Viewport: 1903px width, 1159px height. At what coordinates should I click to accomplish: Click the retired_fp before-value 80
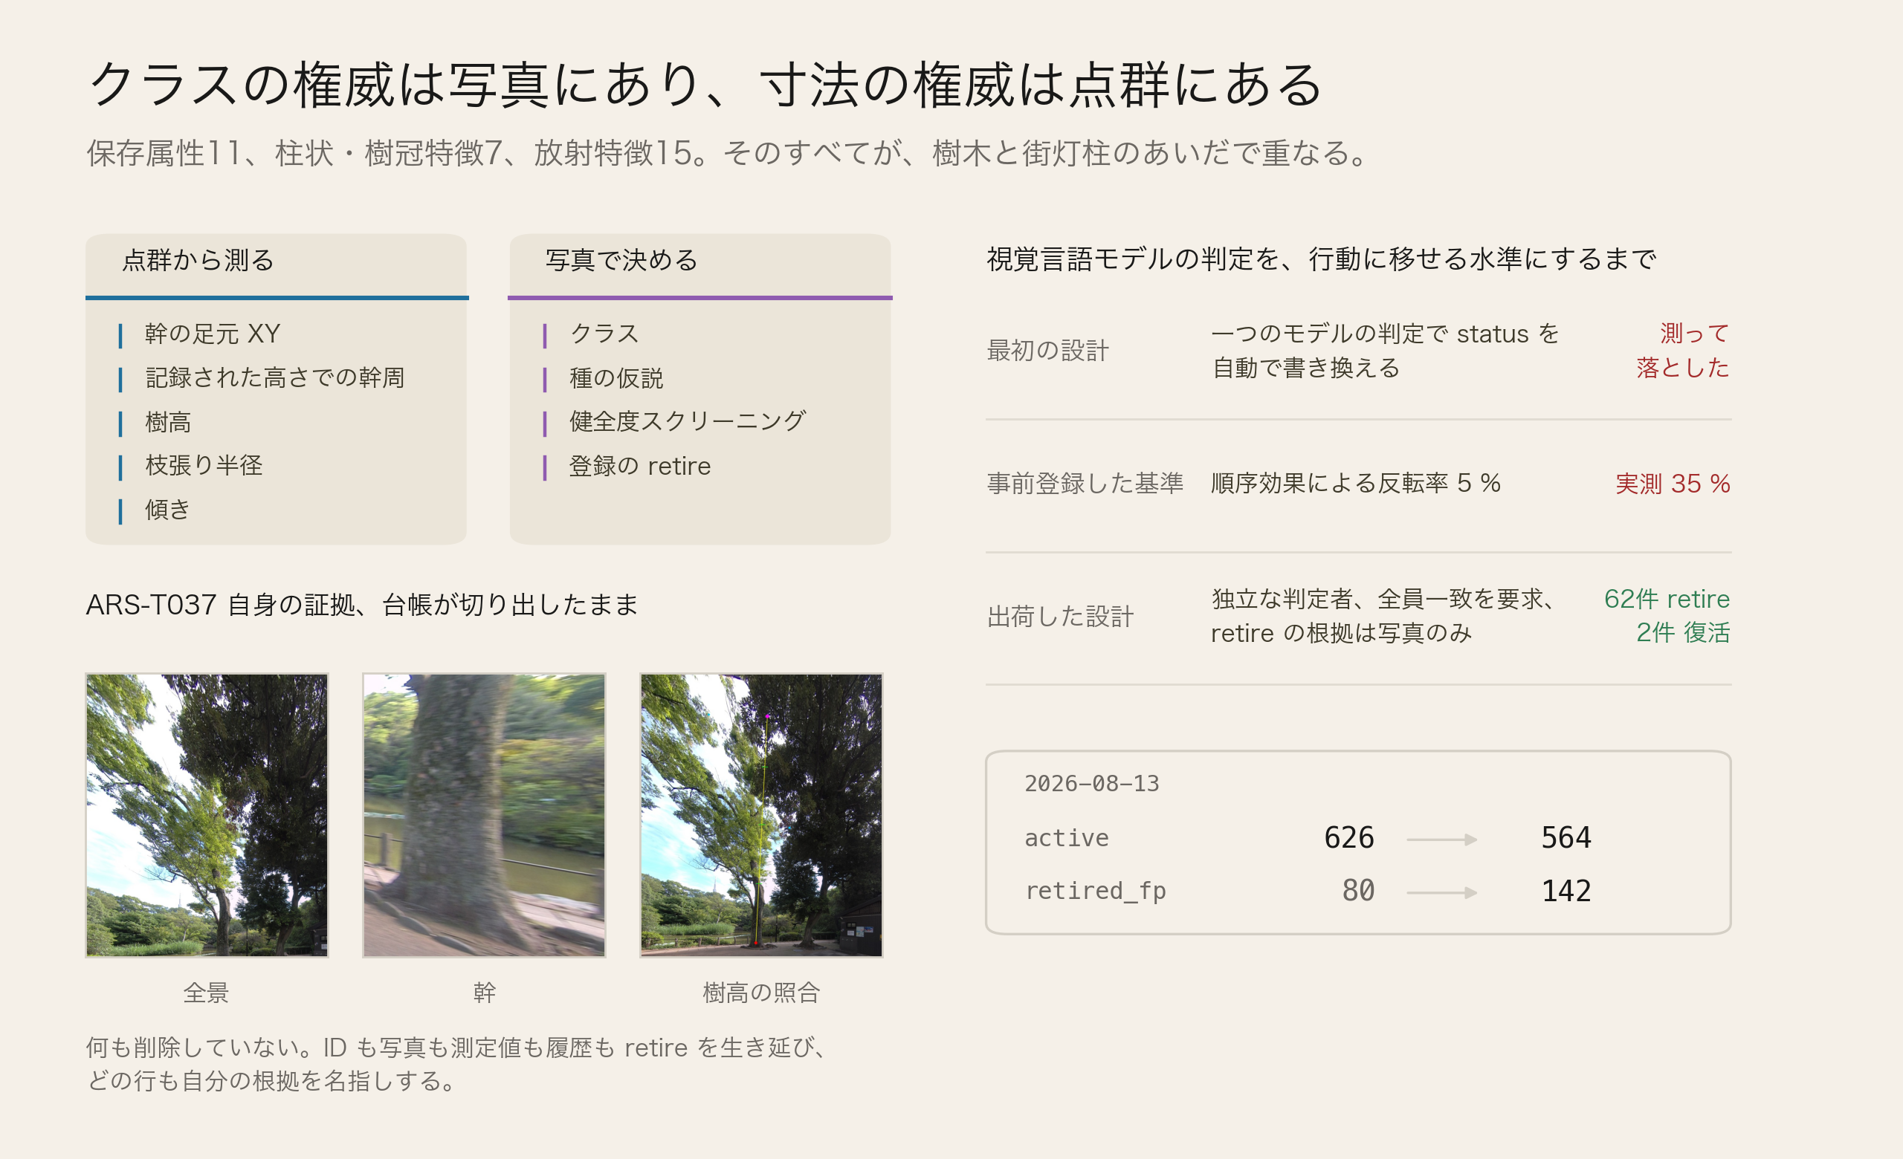(1359, 892)
